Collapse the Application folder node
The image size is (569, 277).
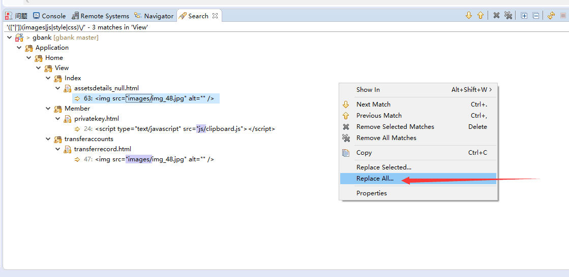pyautogui.click(x=19, y=48)
